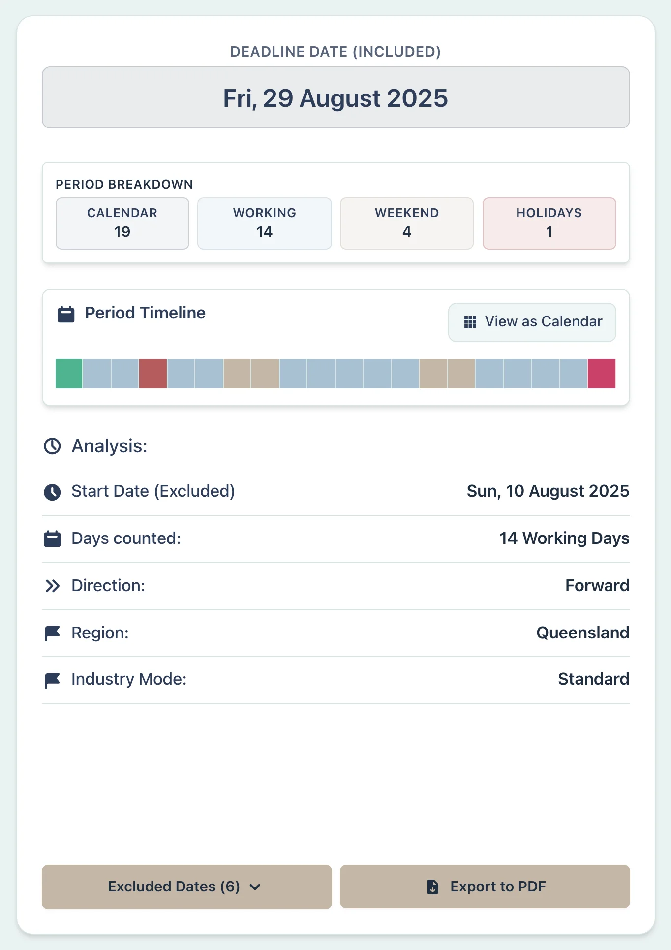The width and height of the screenshot is (671, 950).
Task: Click the flag icon beside Region
Action: (x=52, y=633)
